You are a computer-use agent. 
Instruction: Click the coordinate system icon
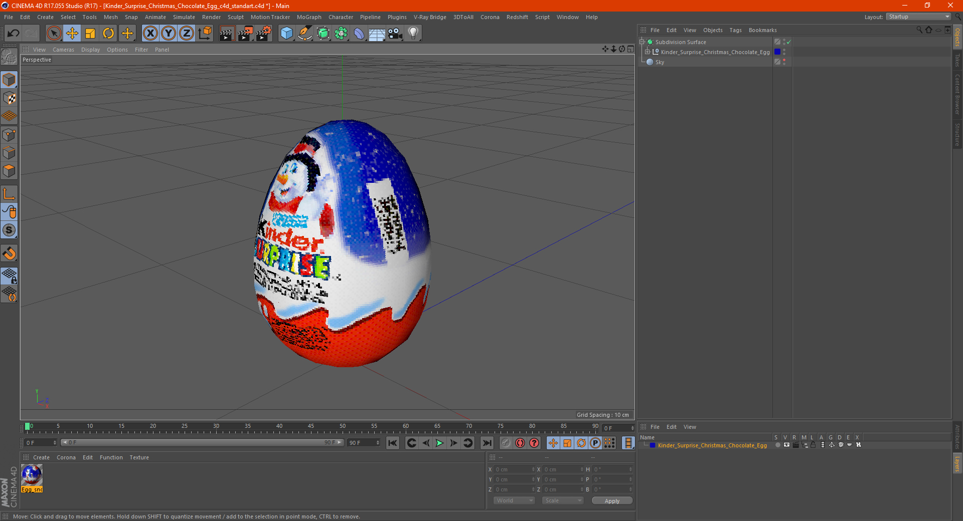pyautogui.click(x=205, y=34)
